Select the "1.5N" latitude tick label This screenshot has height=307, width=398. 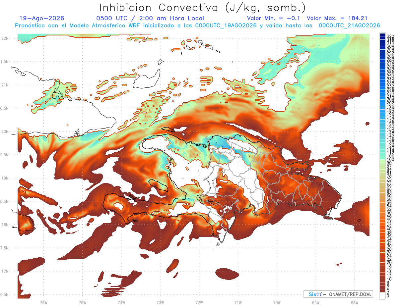tap(5, 62)
